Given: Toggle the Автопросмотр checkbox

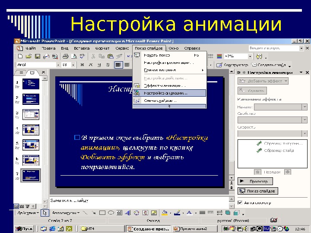Looking at the screenshot, I should (240, 202).
